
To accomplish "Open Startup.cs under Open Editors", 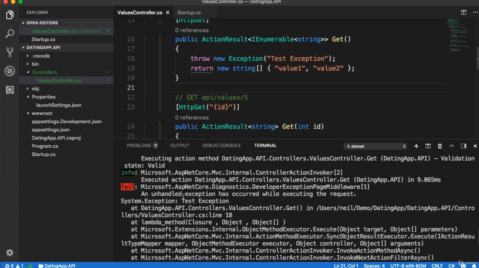I will coord(66,39).
